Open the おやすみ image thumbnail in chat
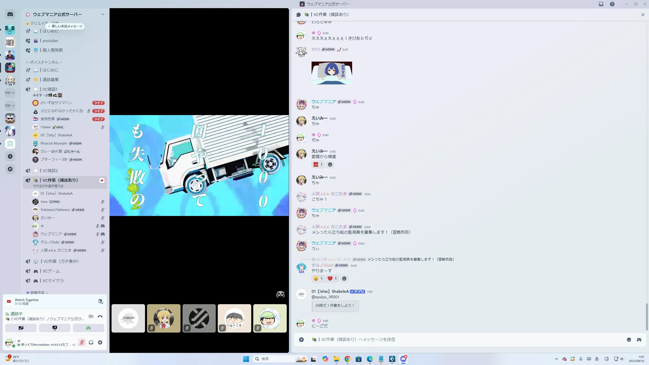 click(332, 73)
